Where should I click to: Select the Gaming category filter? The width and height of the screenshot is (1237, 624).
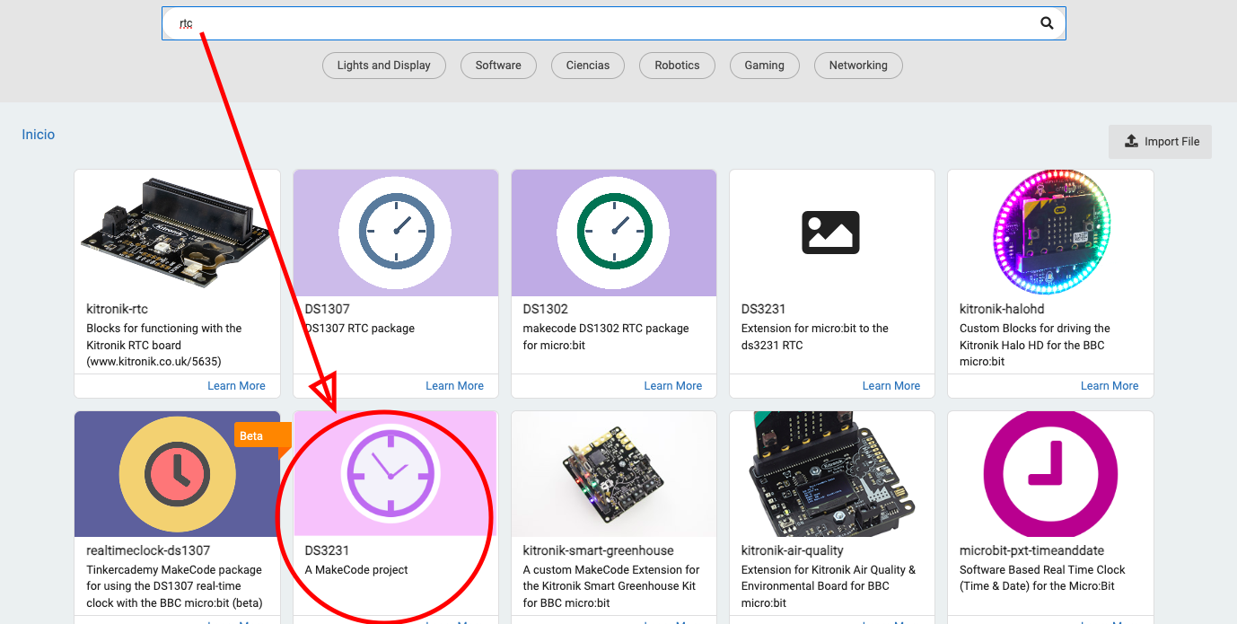pyautogui.click(x=764, y=66)
